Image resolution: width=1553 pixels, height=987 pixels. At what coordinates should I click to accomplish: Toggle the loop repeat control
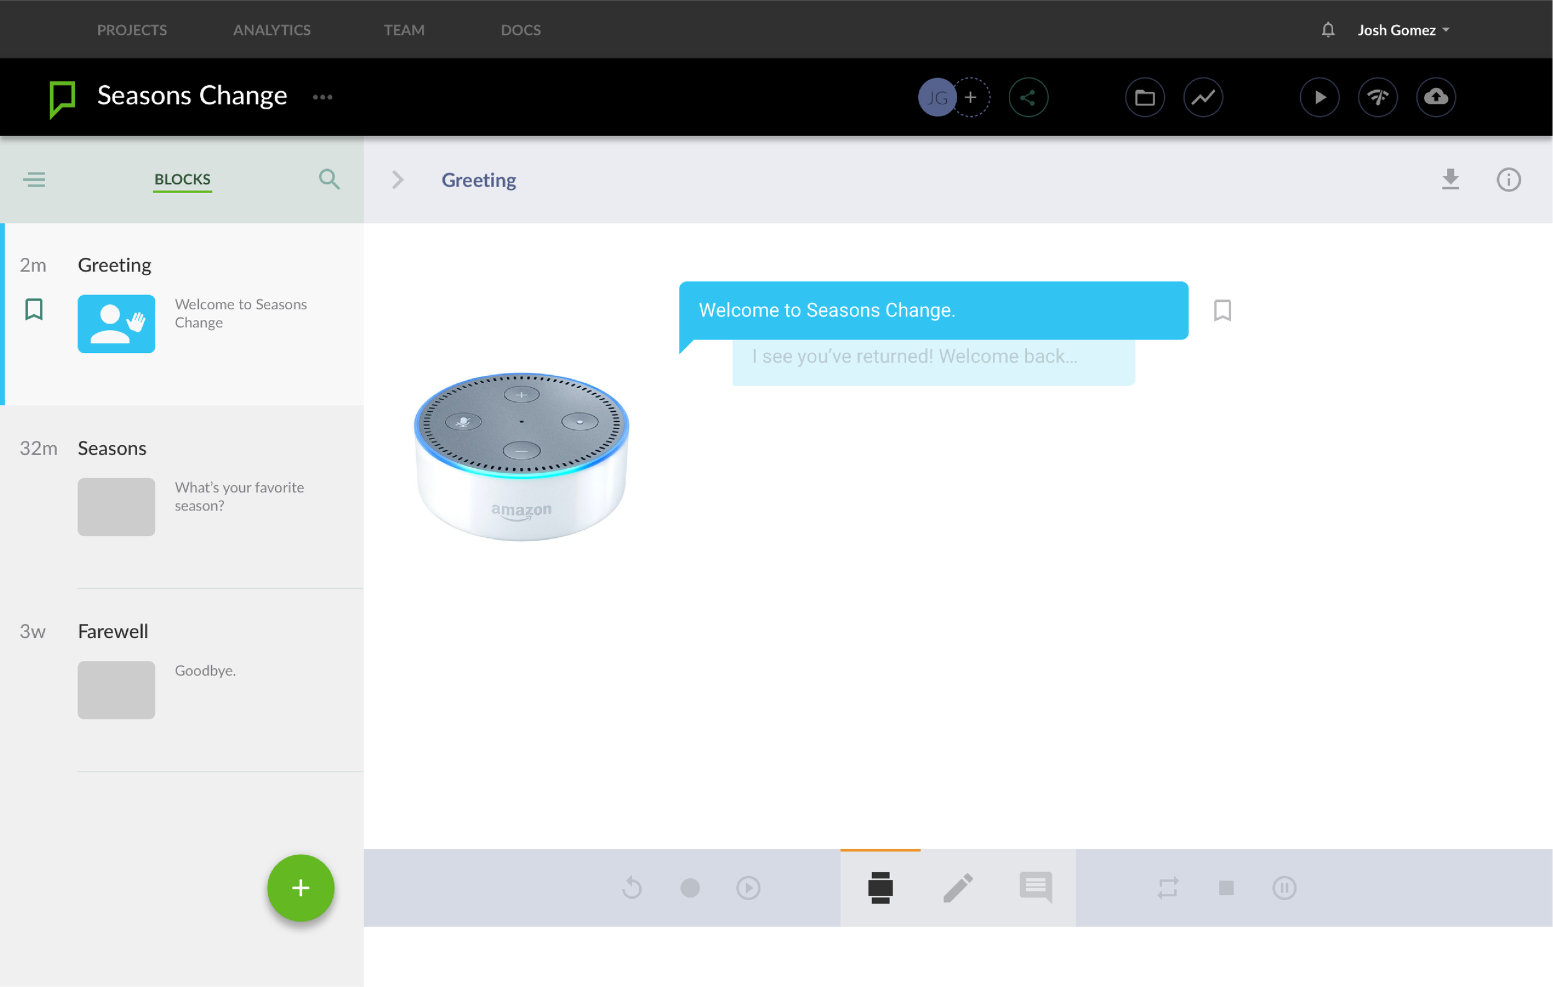tap(1168, 888)
